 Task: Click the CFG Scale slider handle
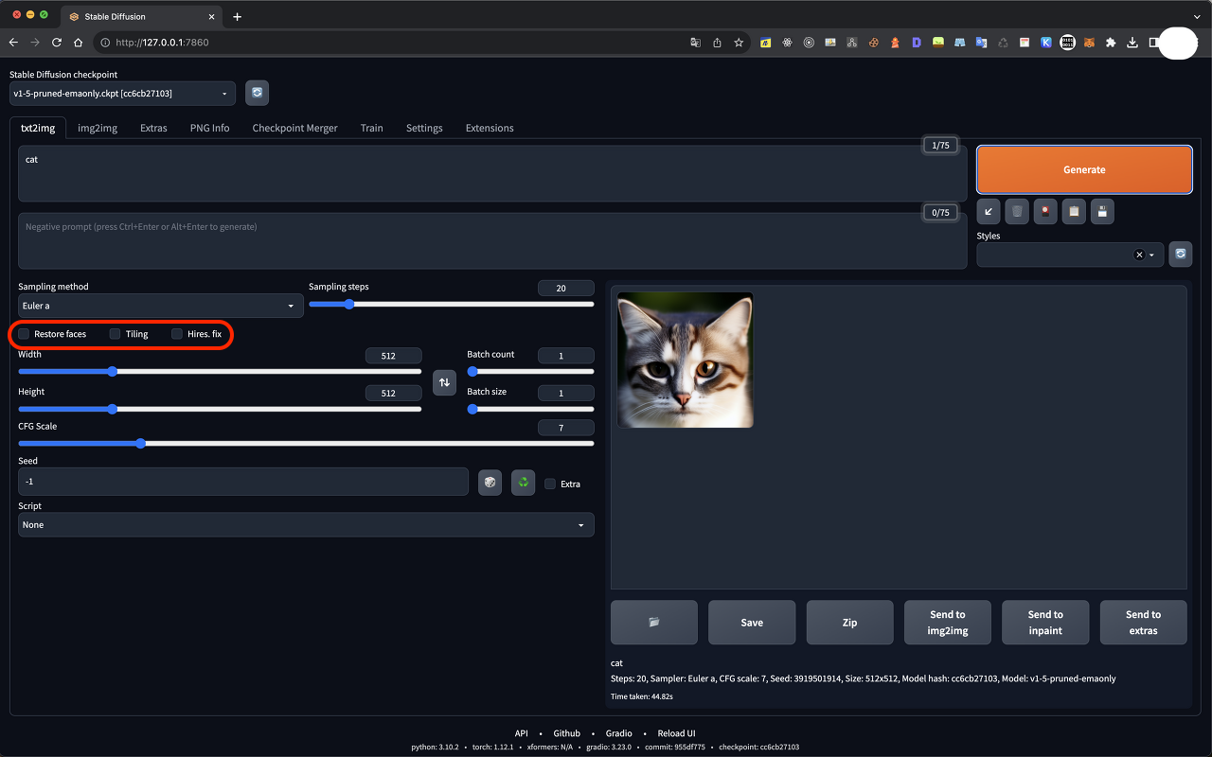140,443
